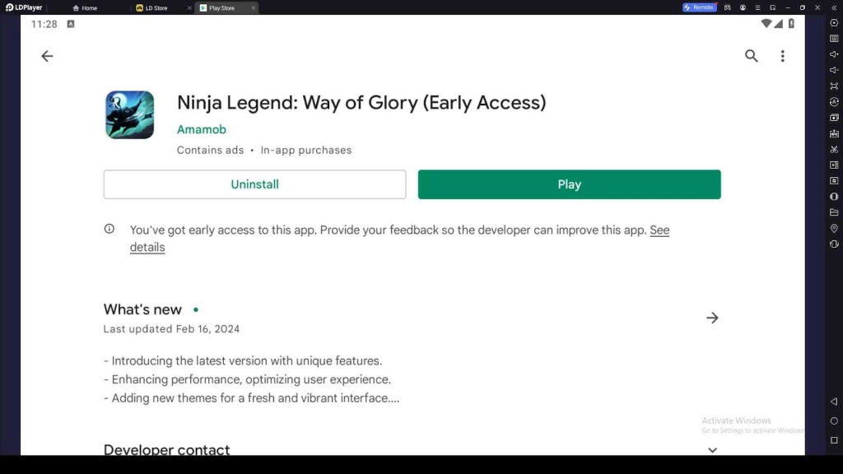The image size is (843, 474).
Task: Open Play Store search
Action: (x=751, y=56)
